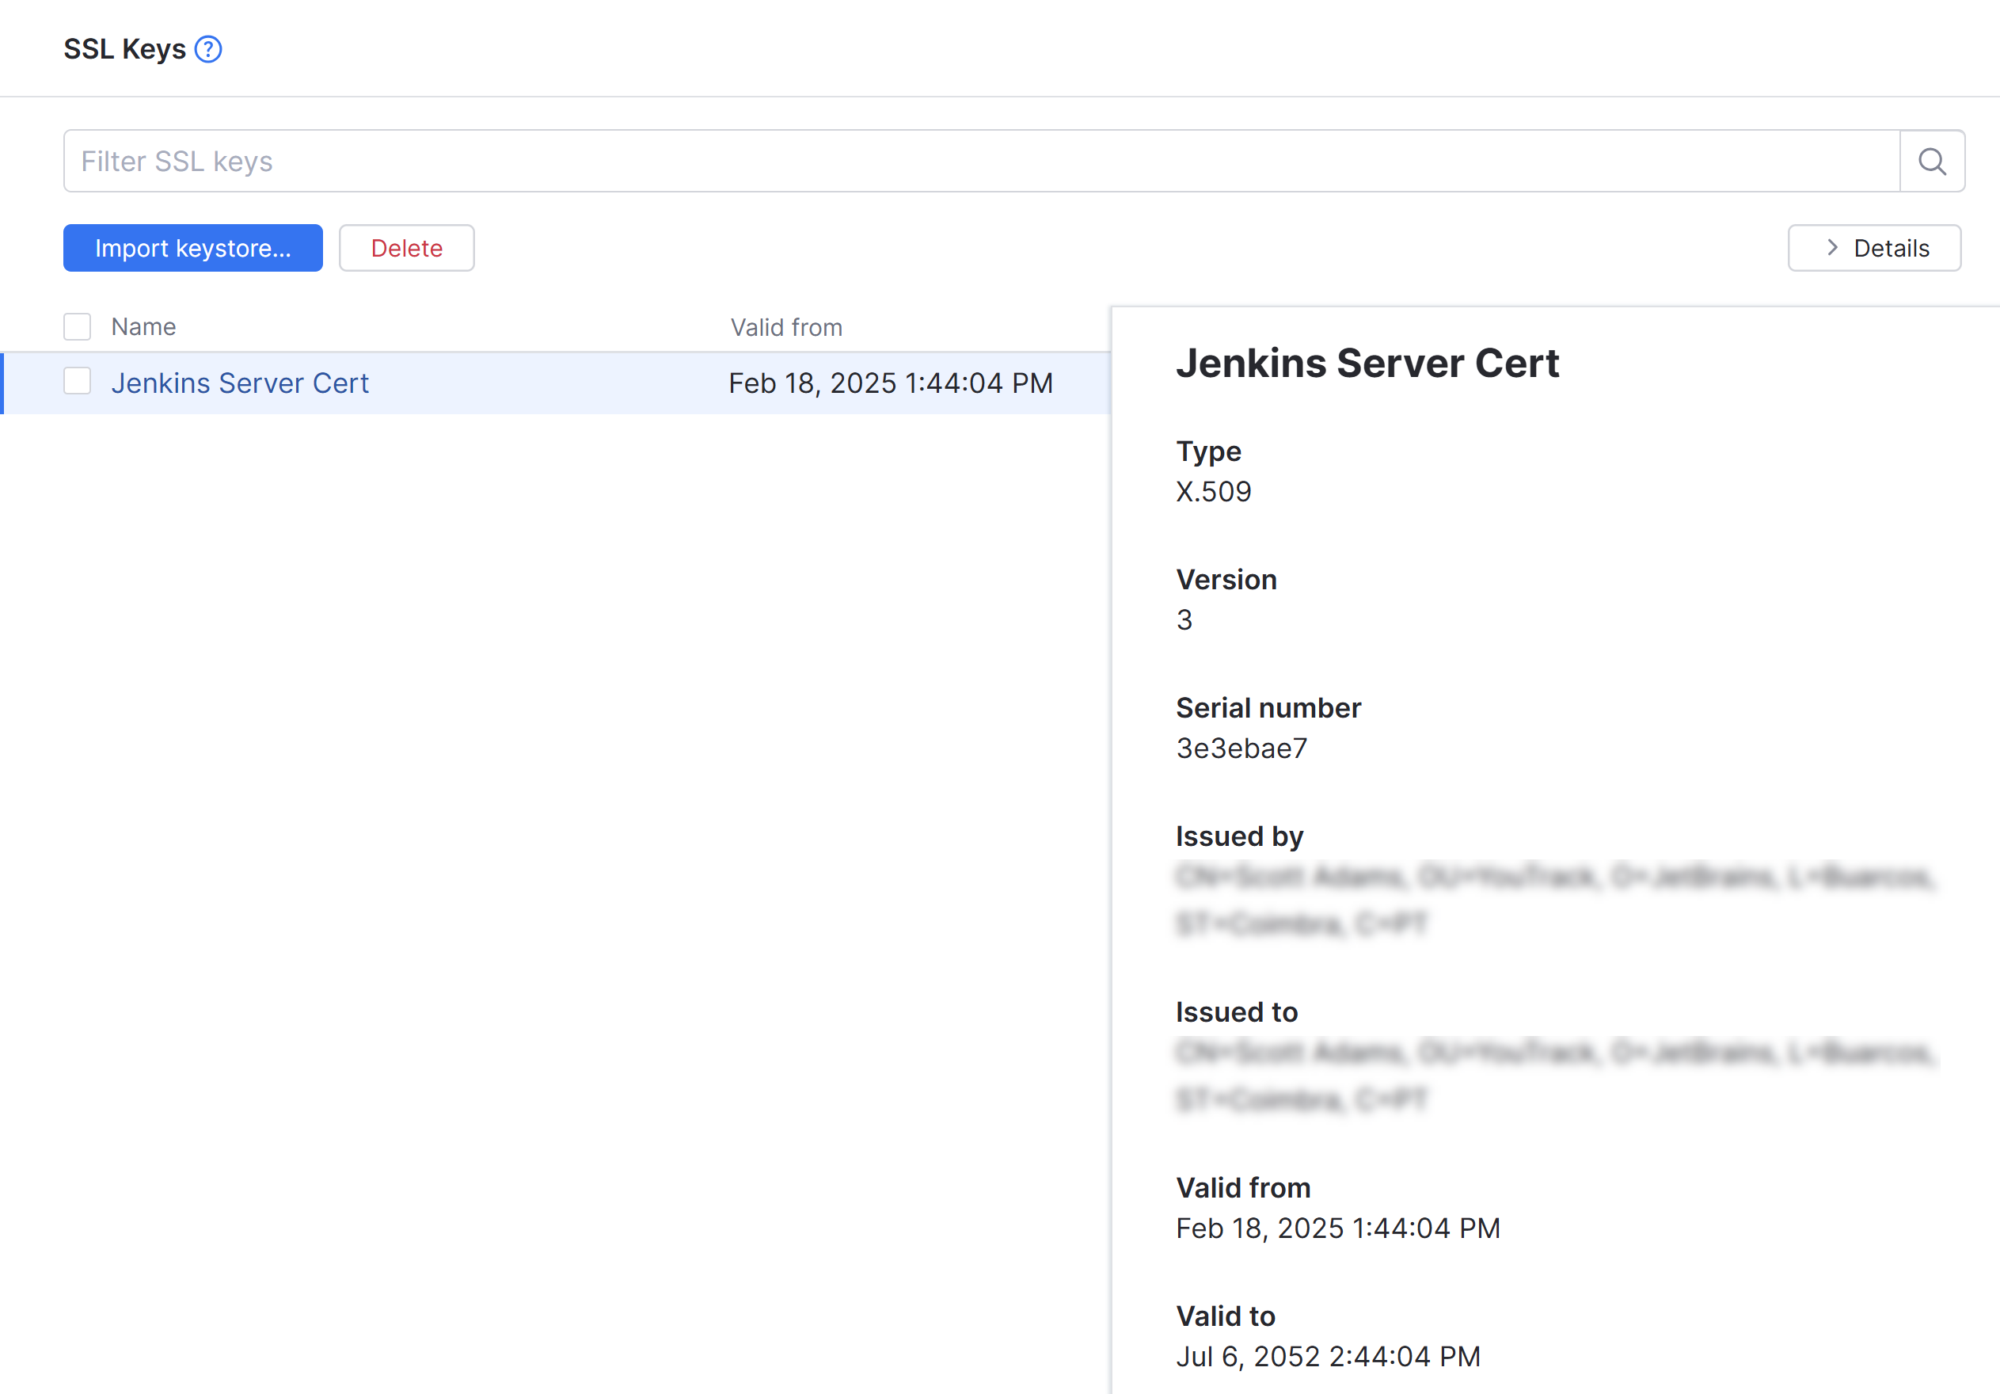
Task: Open the Jenkins Server Cert link
Action: coord(240,383)
